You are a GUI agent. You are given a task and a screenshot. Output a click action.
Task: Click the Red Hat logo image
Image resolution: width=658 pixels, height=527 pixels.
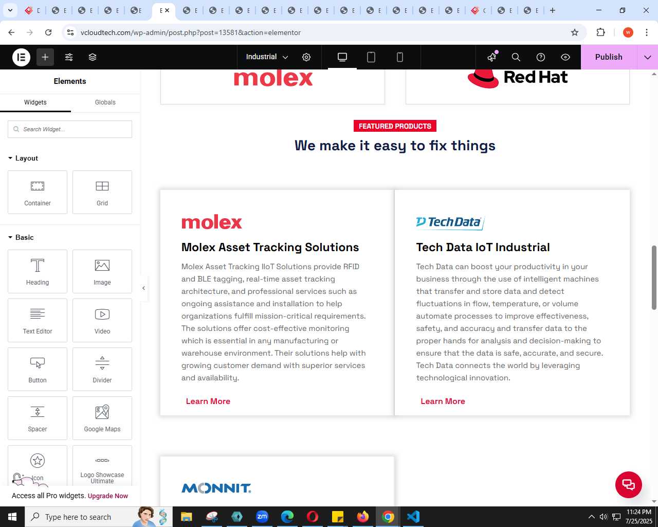(518, 78)
